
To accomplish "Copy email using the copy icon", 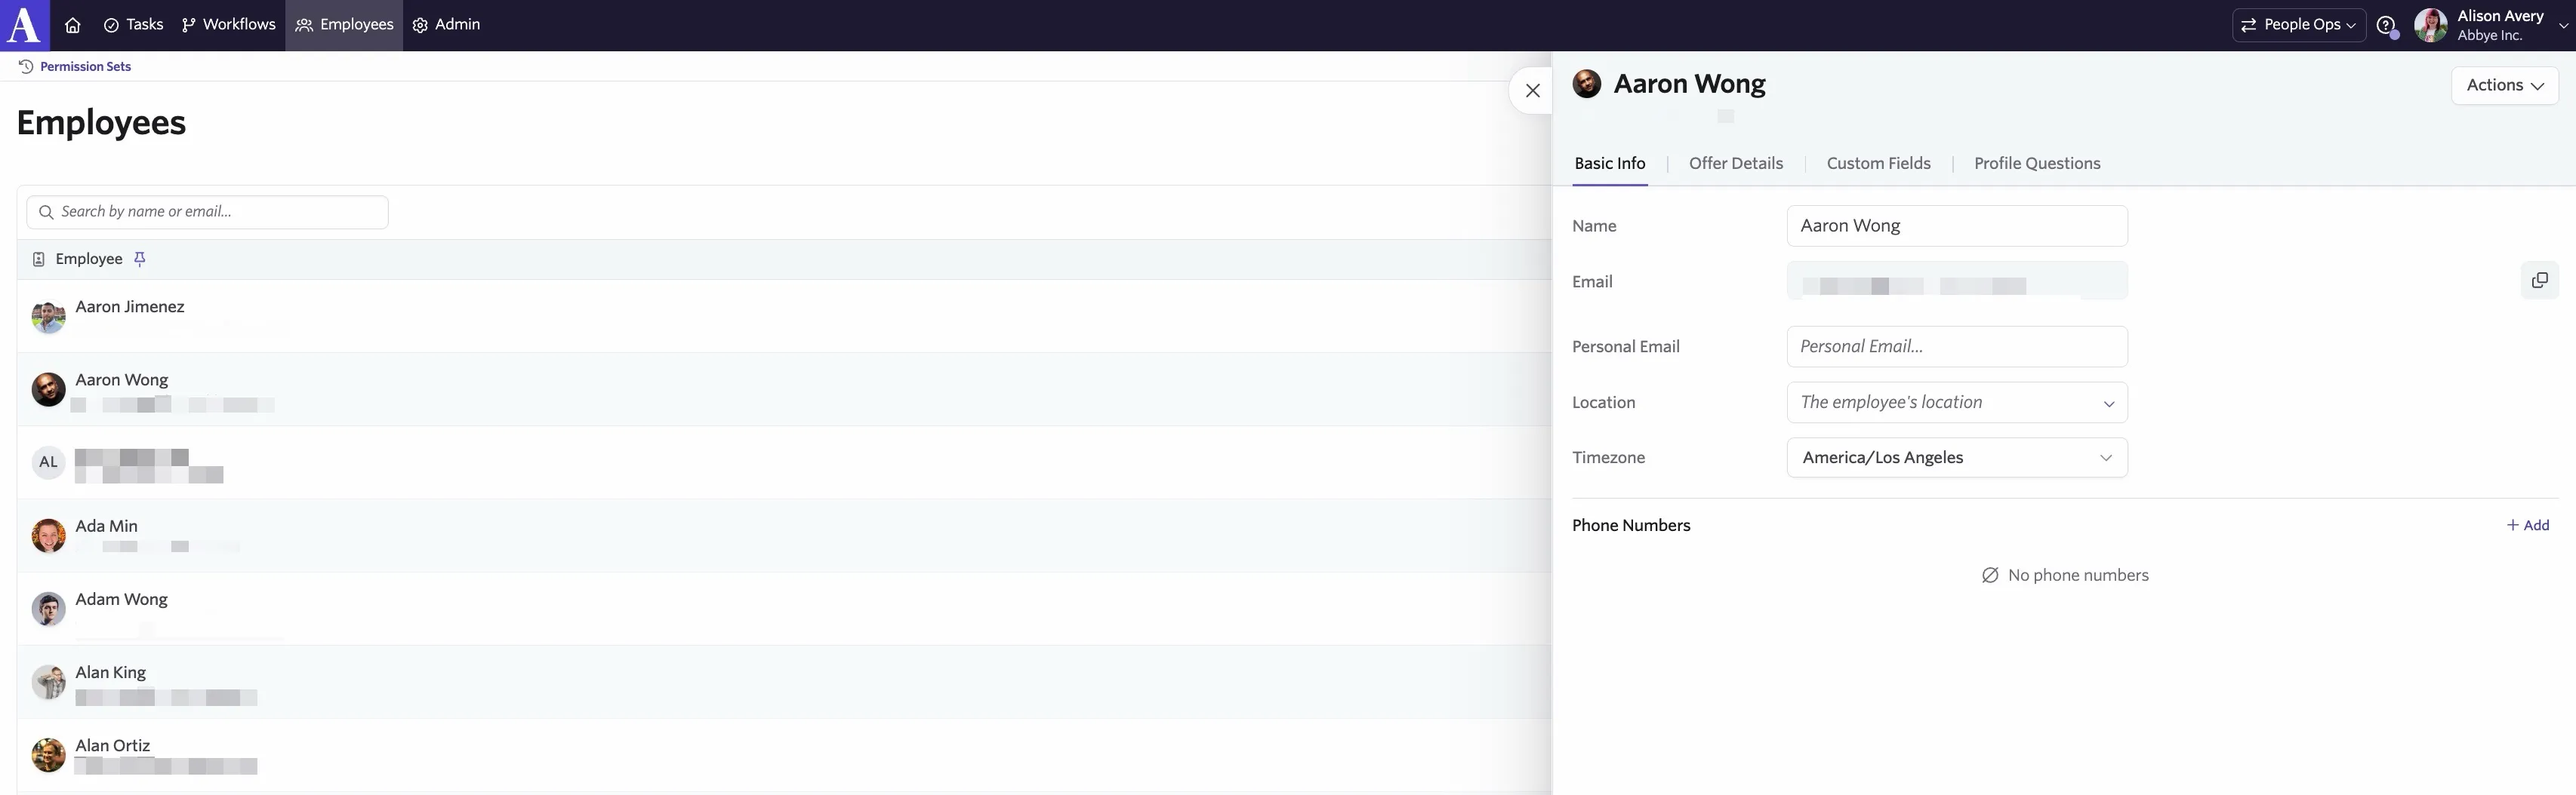I will point(2539,281).
